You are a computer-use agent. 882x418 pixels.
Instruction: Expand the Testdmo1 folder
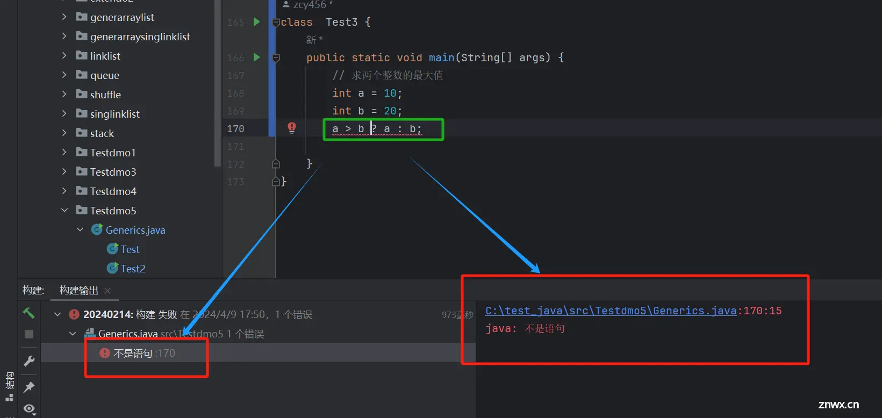coord(64,153)
